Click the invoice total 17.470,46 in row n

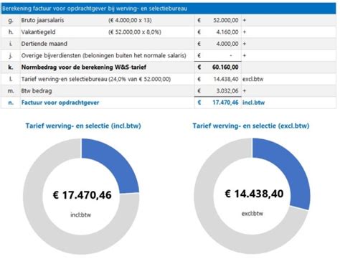225,103
